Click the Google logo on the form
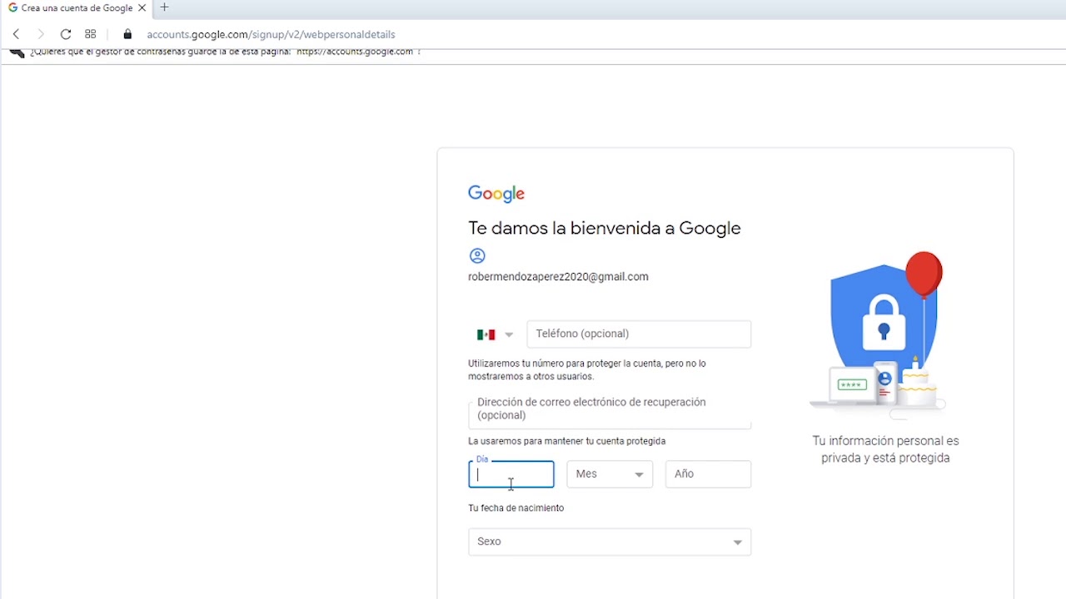The height and width of the screenshot is (599, 1066). (496, 194)
